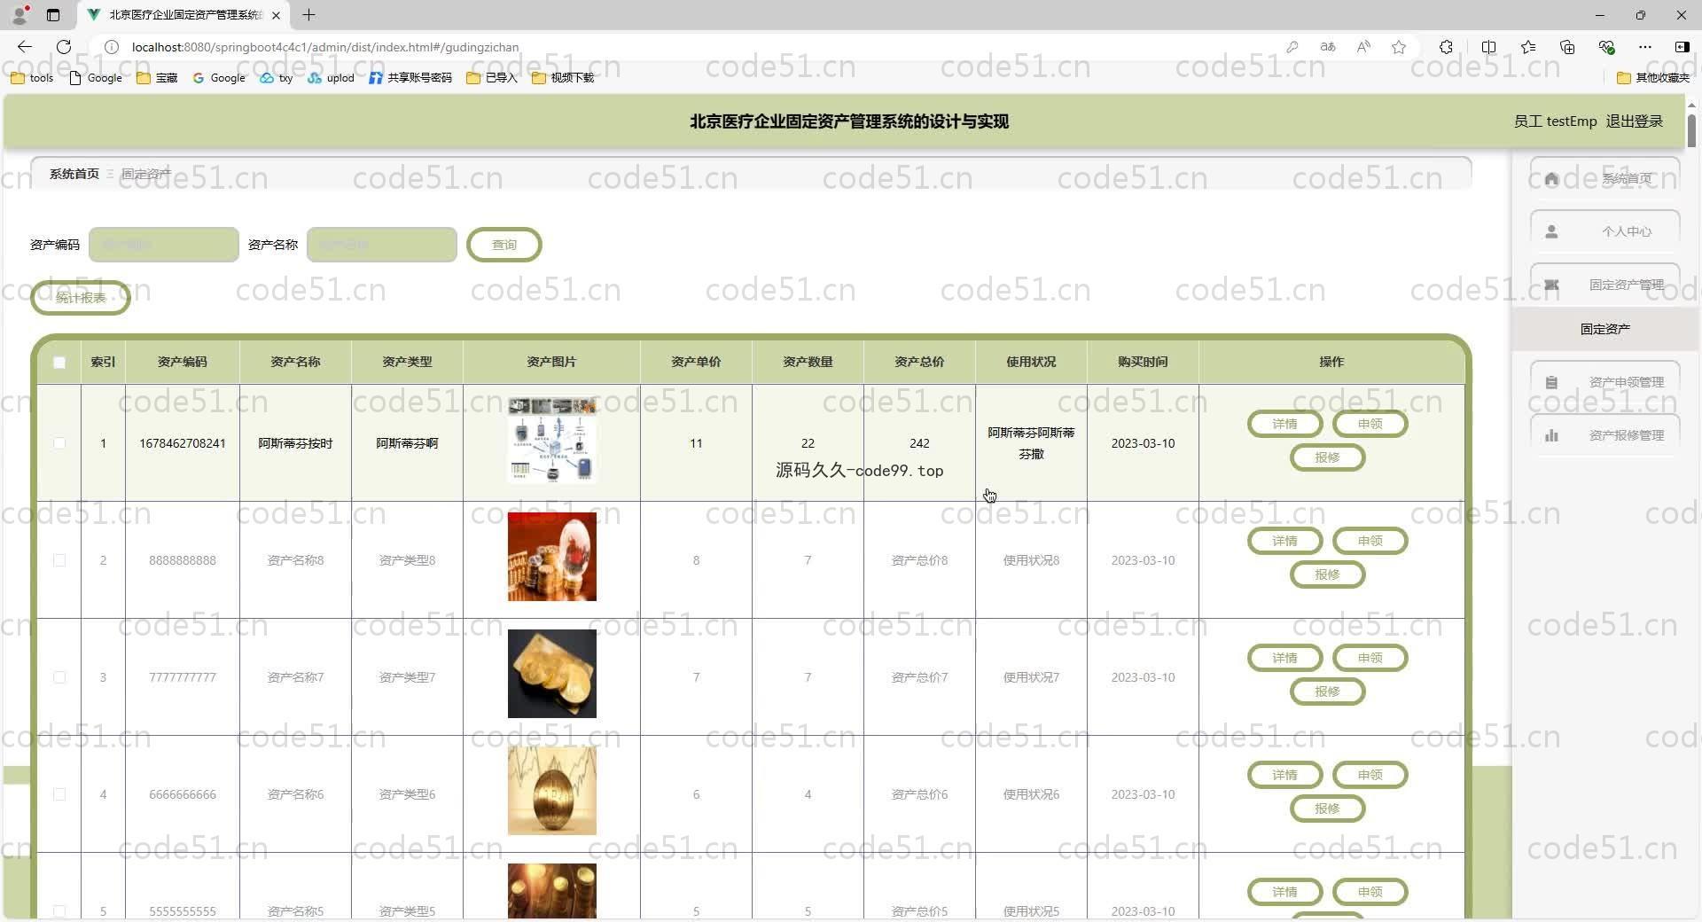Open bitcoin image of 资产名称6
The height and width of the screenshot is (922, 1702).
(552, 791)
